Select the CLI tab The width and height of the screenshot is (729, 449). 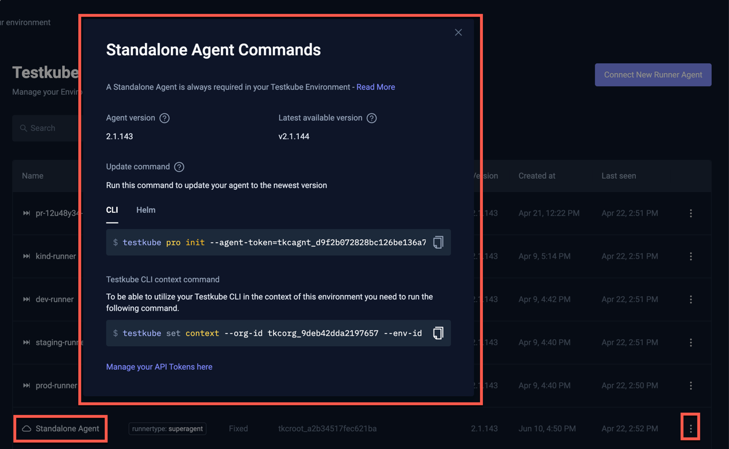112,210
